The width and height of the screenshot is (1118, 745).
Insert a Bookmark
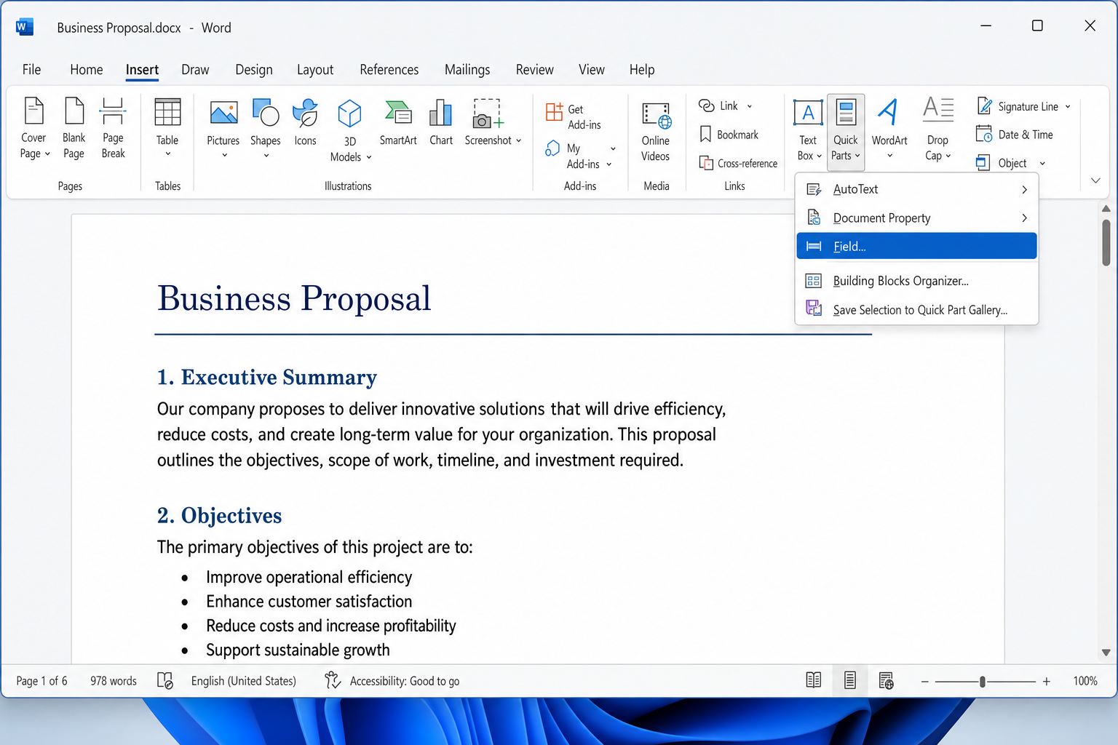(x=729, y=135)
